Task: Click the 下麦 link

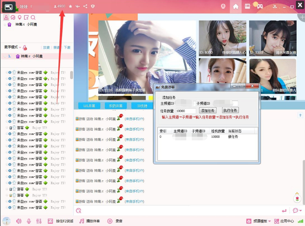Action: pos(67,47)
